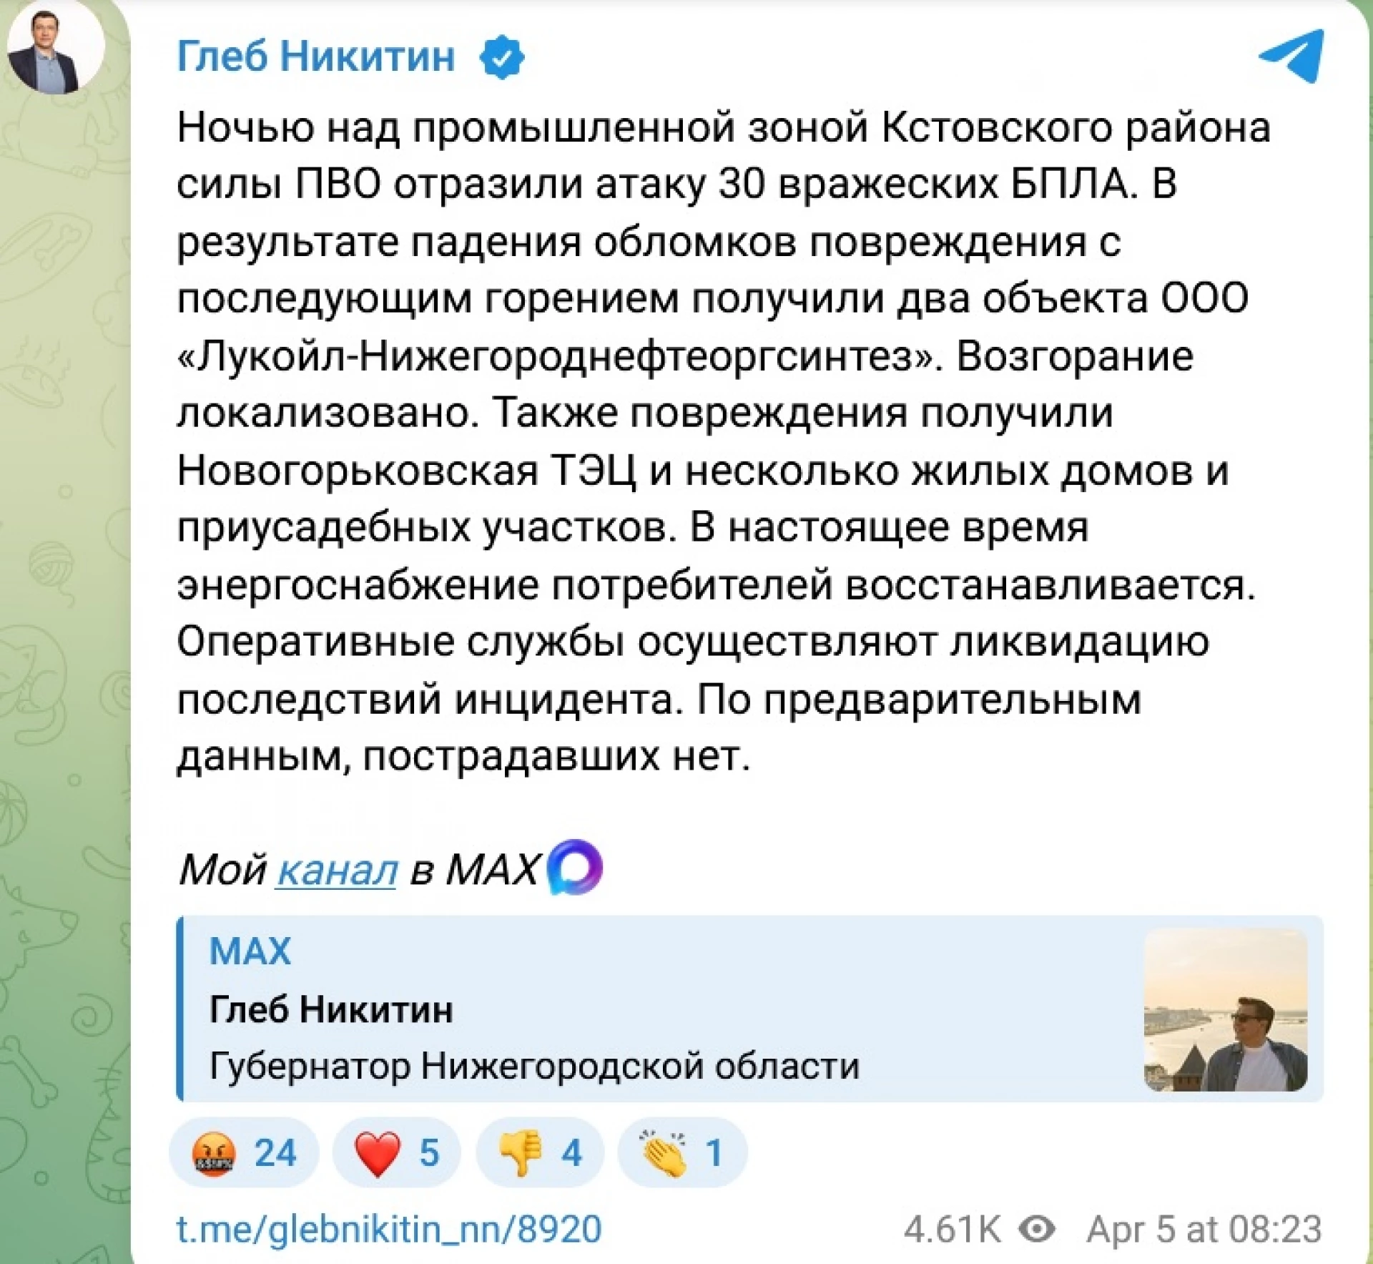Click the Новогорьковская ТЭЦ text in the post
The image size is (1373, 1264).
point(405,471)
